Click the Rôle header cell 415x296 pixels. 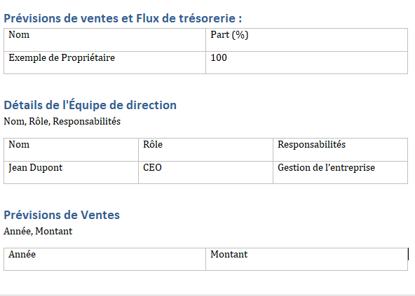tap(205, 150)
